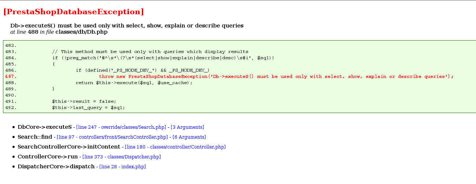Click the red throw new PrestaShopDatabaseException line

pyautogui.click(x=276, y=76)
